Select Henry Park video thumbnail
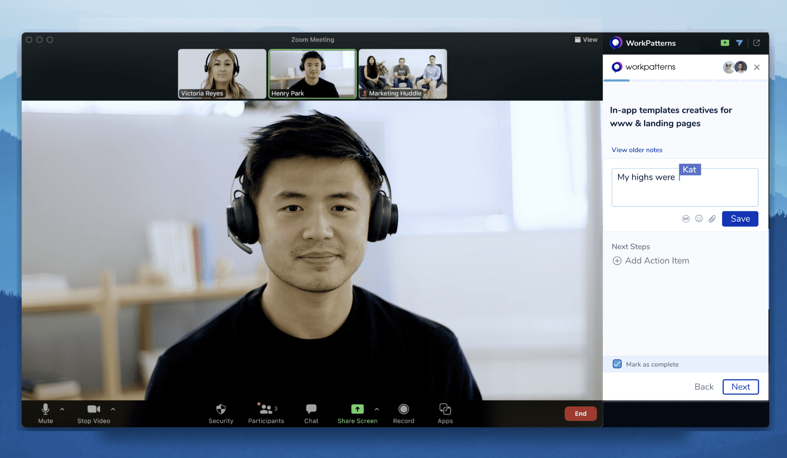Viewport: 787px width, 458px height. [313, 74]
